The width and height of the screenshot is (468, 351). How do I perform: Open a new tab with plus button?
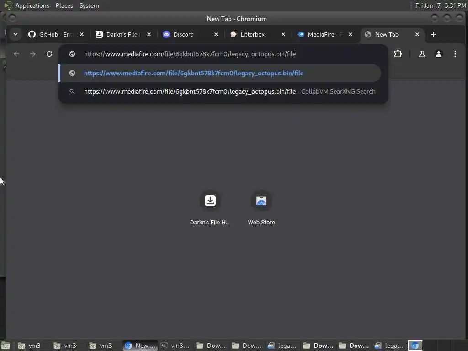434,34
